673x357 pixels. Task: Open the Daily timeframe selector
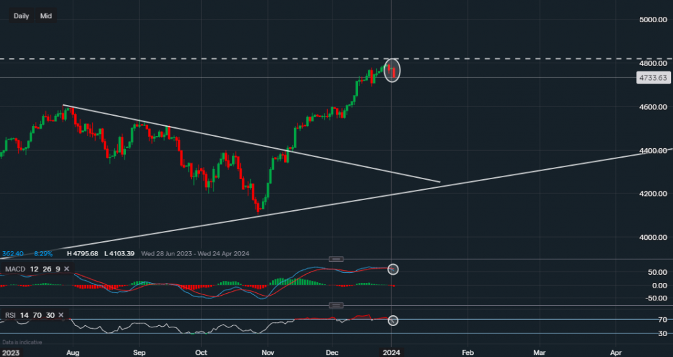(x=21, y=15)
